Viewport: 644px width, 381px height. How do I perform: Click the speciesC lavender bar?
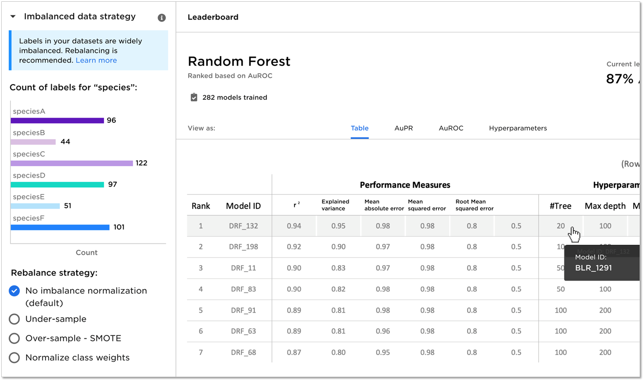click(72, 163)
